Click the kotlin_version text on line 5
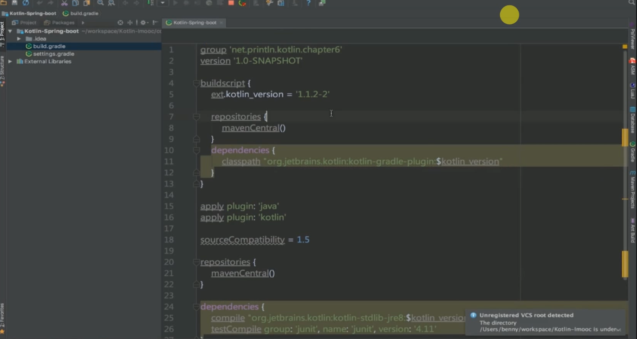 pyautogui.click(x=254, y=95)
